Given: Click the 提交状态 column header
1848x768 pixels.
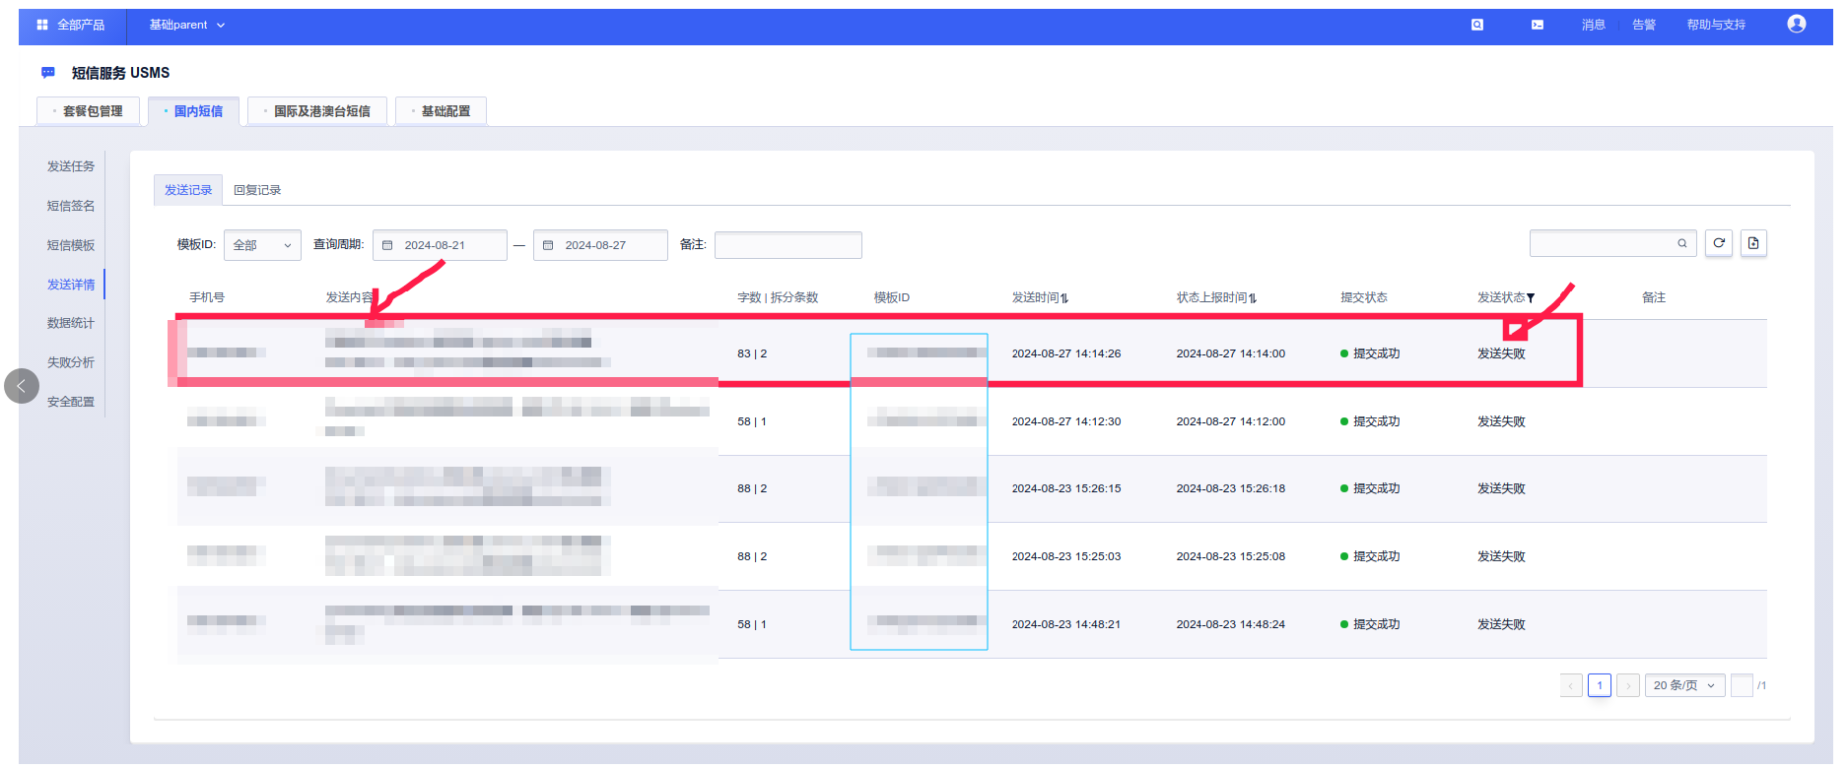Looking at the screenshot, I should click(x=1364, y=297).
